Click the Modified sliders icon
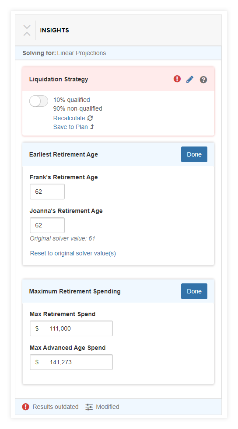This screenshot has width=238, height=429. click(x=89, y=407)
